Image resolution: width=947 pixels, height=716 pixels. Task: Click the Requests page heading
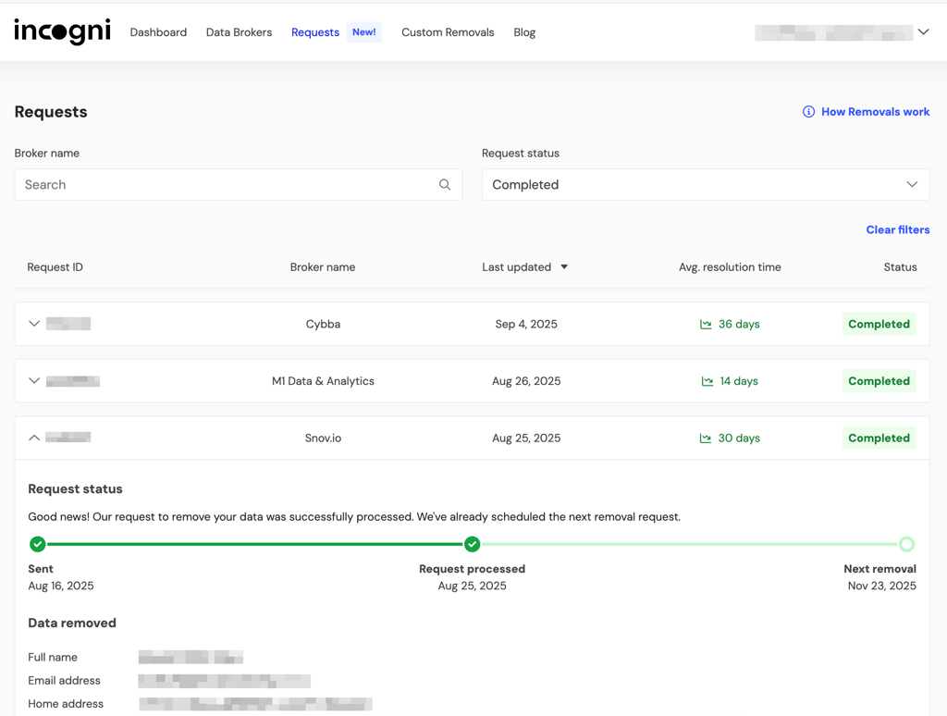[x=51, y=112]
